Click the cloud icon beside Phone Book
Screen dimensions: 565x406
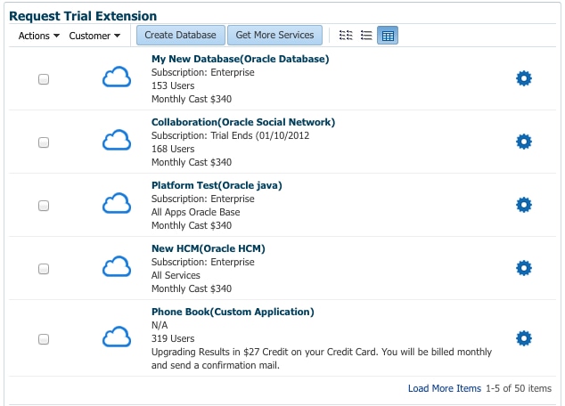click(x=117, y=337)
